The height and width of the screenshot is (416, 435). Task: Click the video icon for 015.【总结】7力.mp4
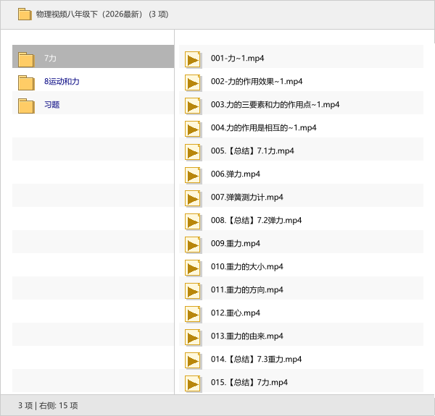click(193, 383)
